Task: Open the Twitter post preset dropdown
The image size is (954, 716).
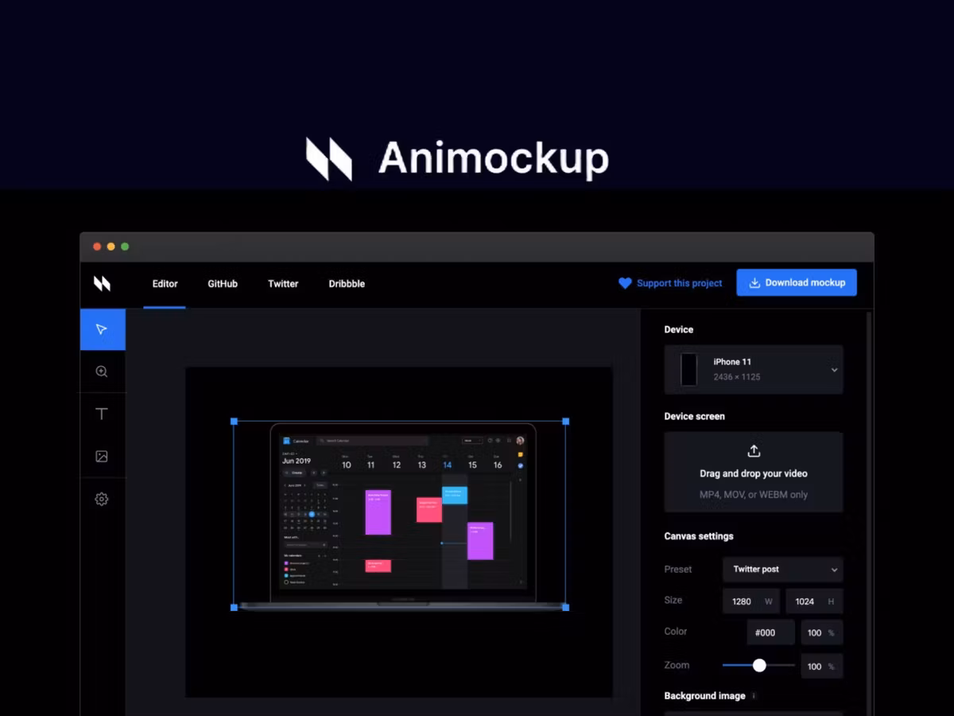Action: point(783,570)
